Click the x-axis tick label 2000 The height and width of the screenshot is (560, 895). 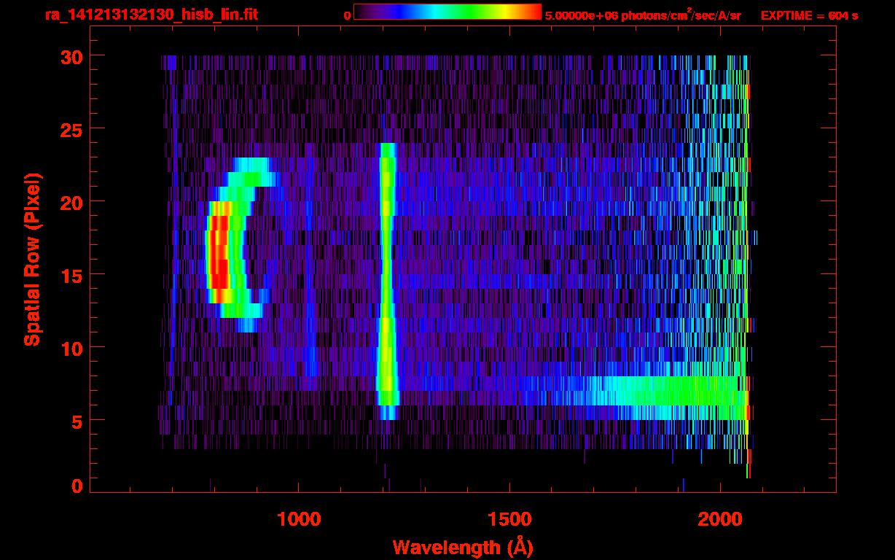tap(720, 519)
